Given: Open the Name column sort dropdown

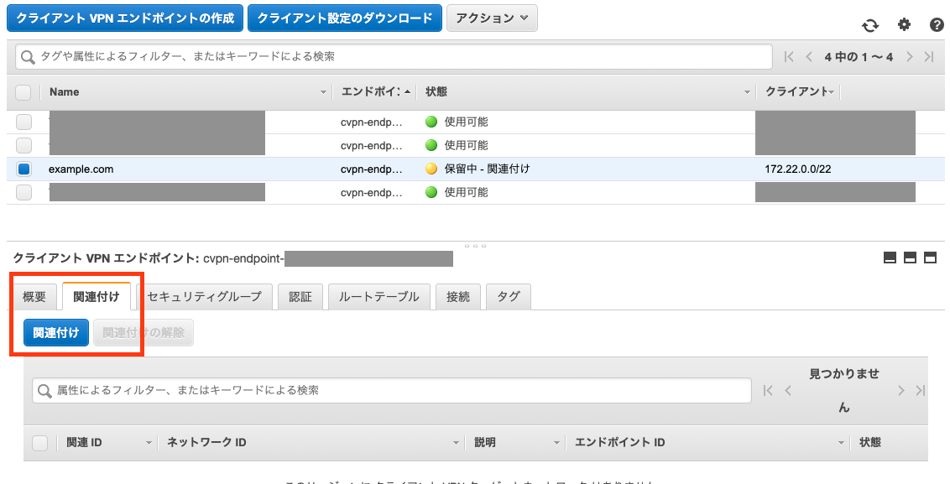Looking at the screenshot, I should click(x=323, y=91).
